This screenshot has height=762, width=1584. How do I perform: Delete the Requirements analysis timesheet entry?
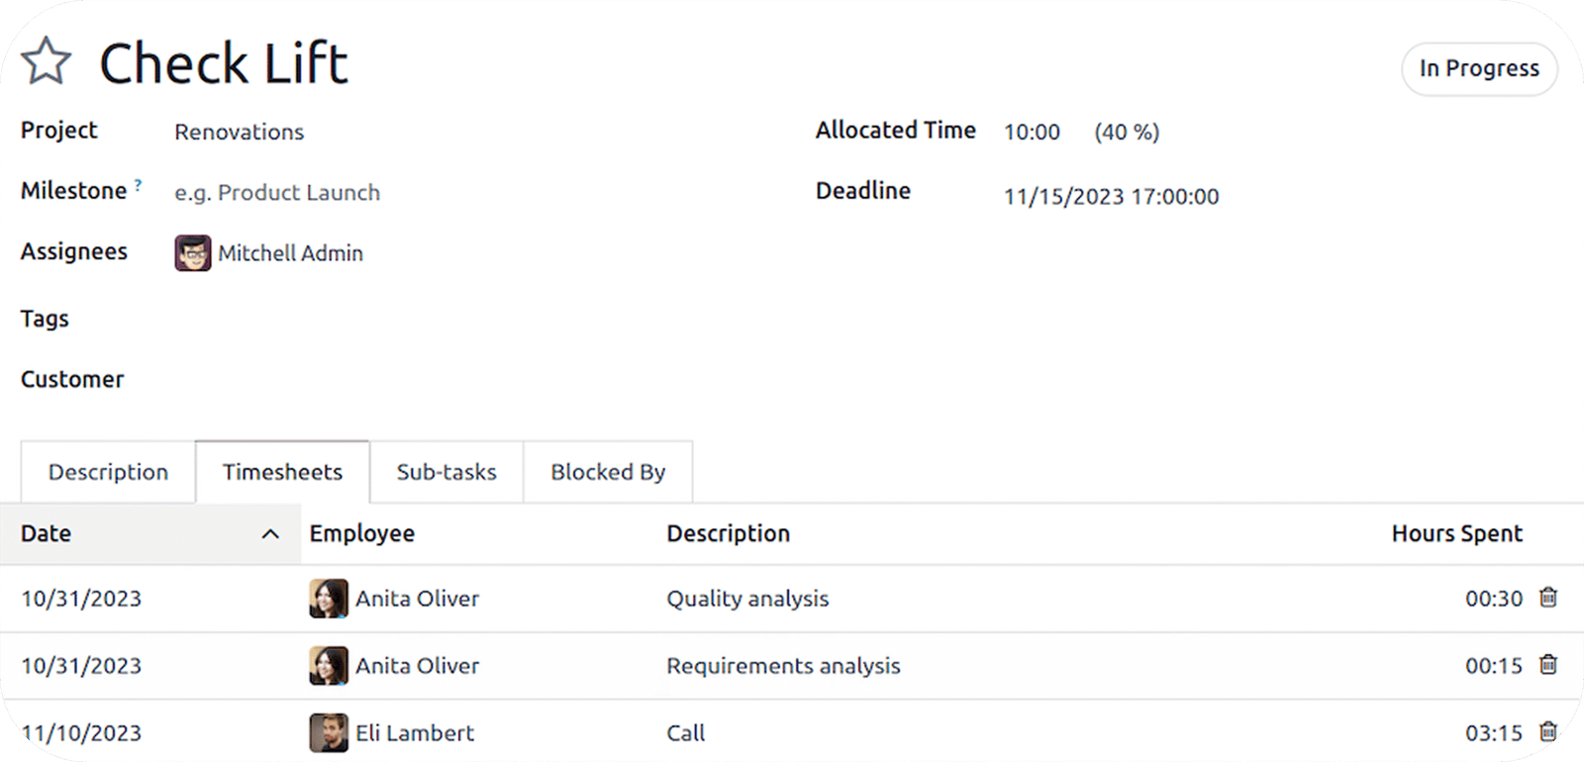(x=1548, y=665)
